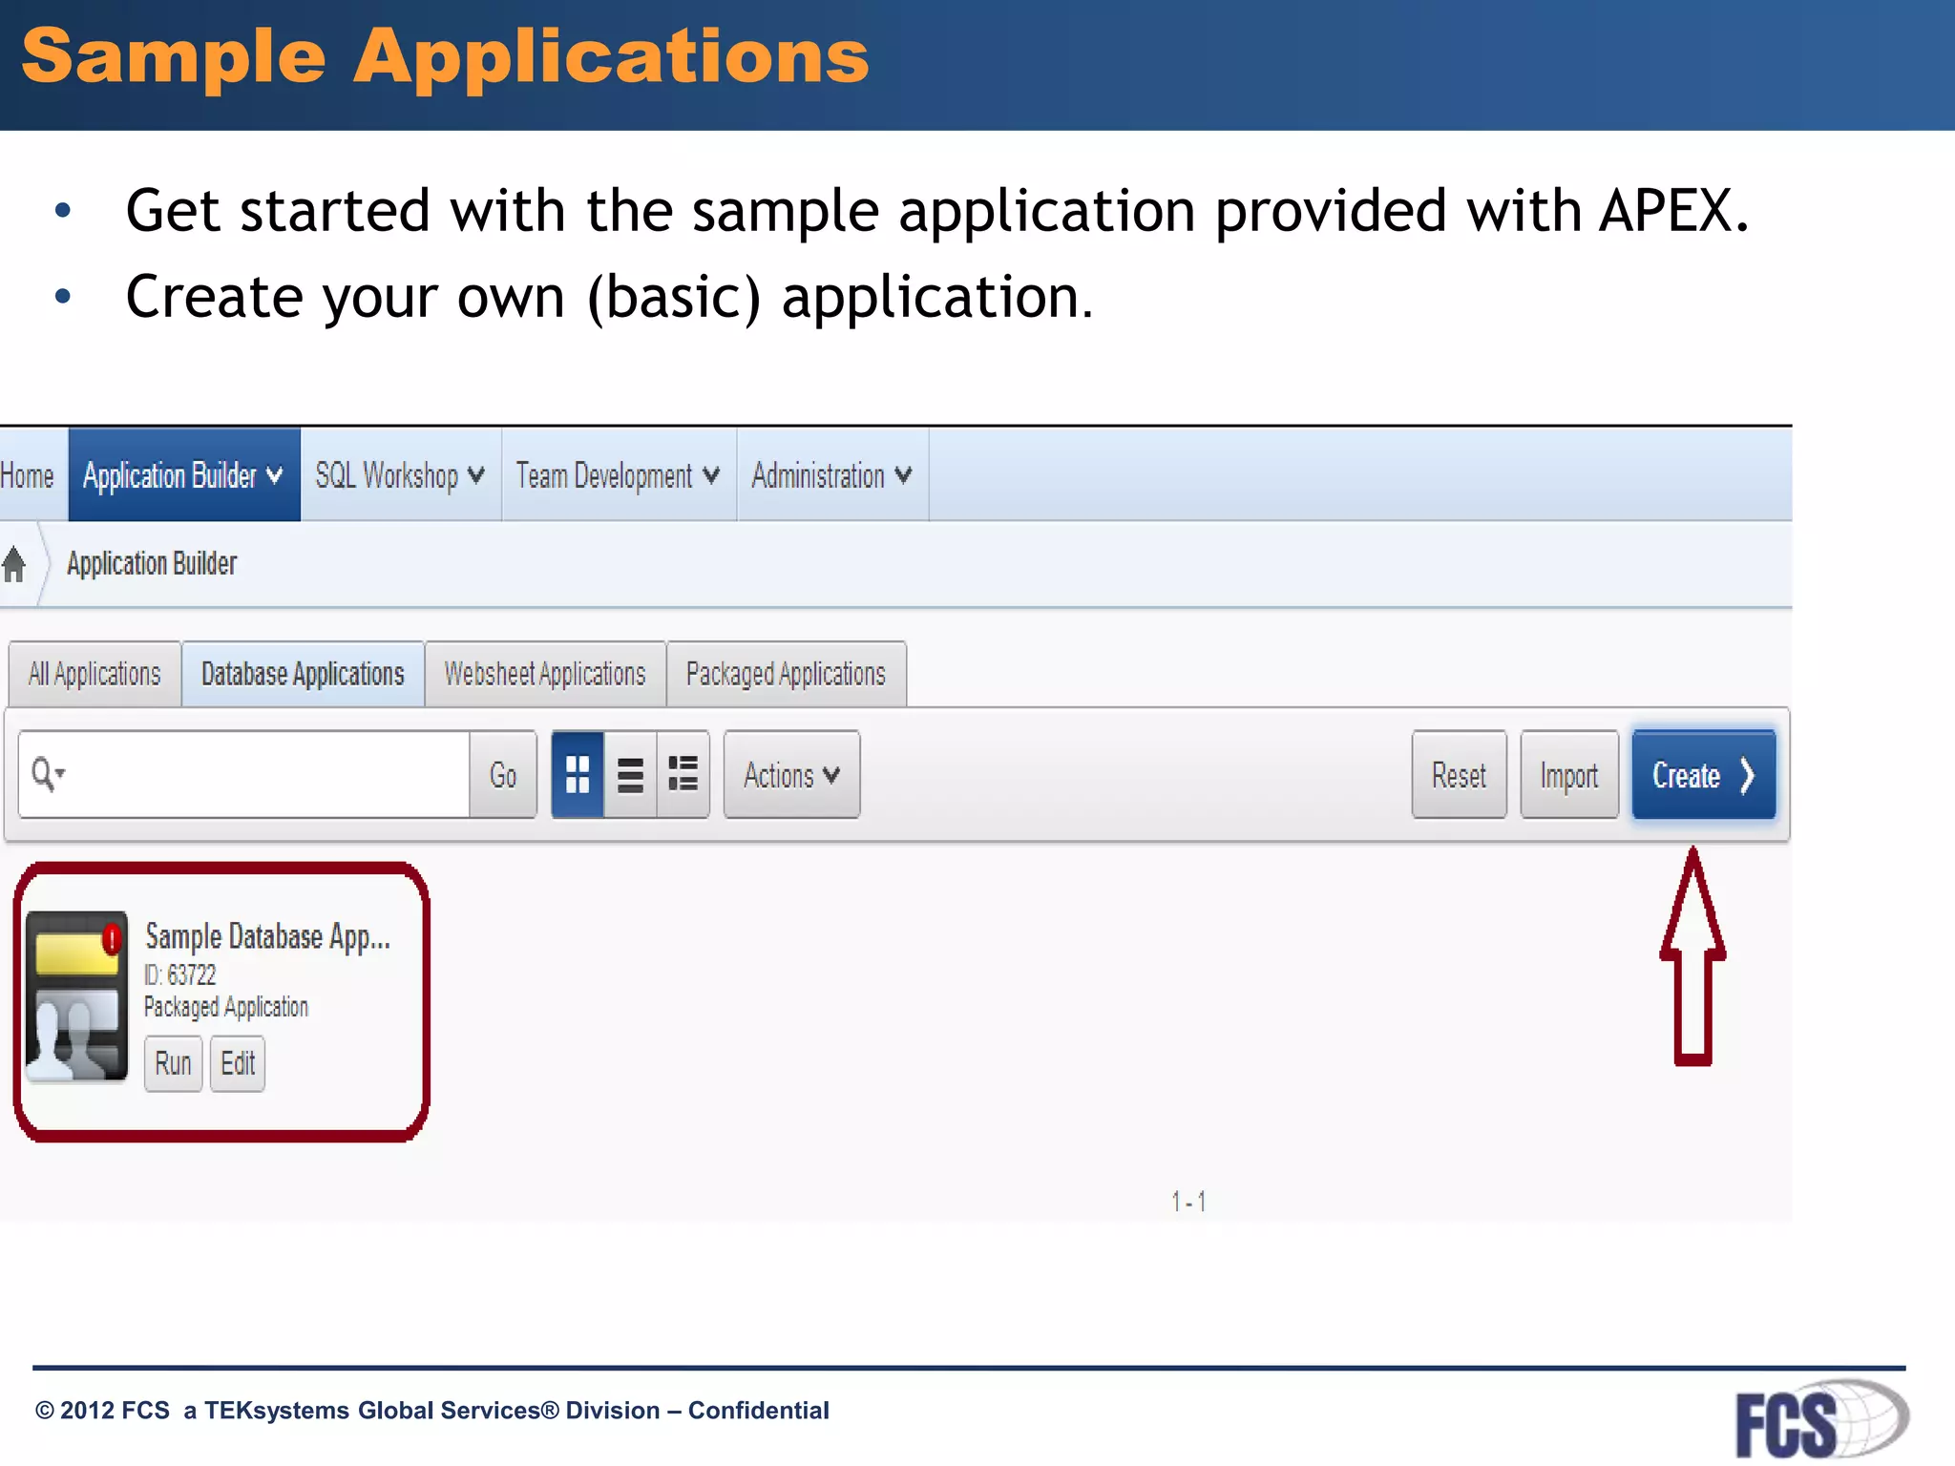The image size is (1955, 1466).
Task: Click the Reset button
Action: (1459, 775)
